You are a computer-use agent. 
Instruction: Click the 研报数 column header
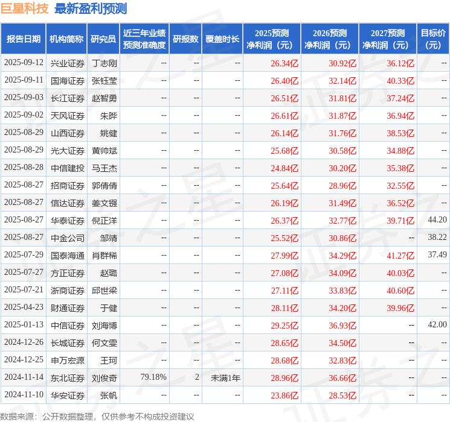[185, 39]
